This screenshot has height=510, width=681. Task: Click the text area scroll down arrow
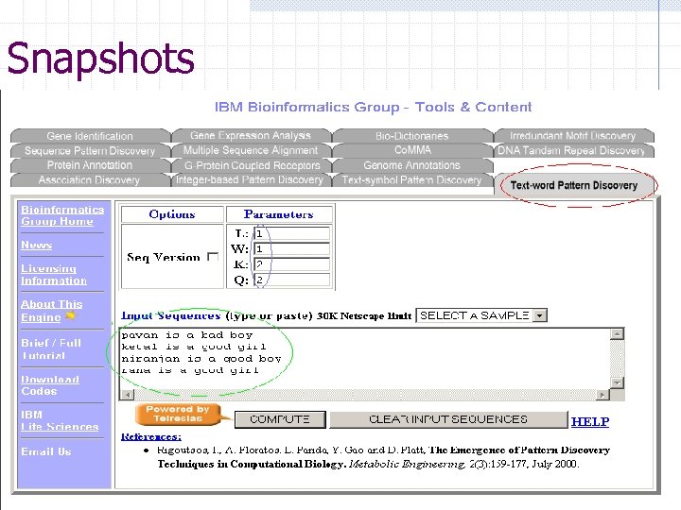[617, 382]
